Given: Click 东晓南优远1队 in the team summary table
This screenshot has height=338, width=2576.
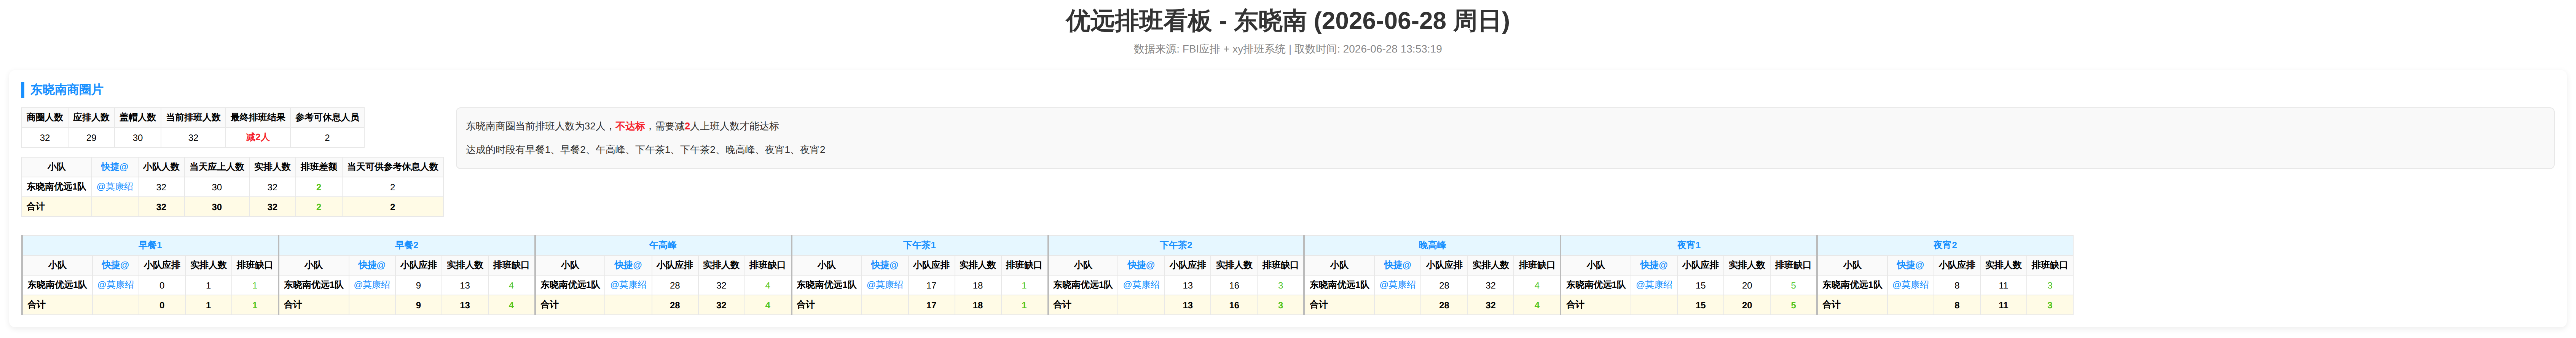Looking at the screenshot, I should (56, 187).
